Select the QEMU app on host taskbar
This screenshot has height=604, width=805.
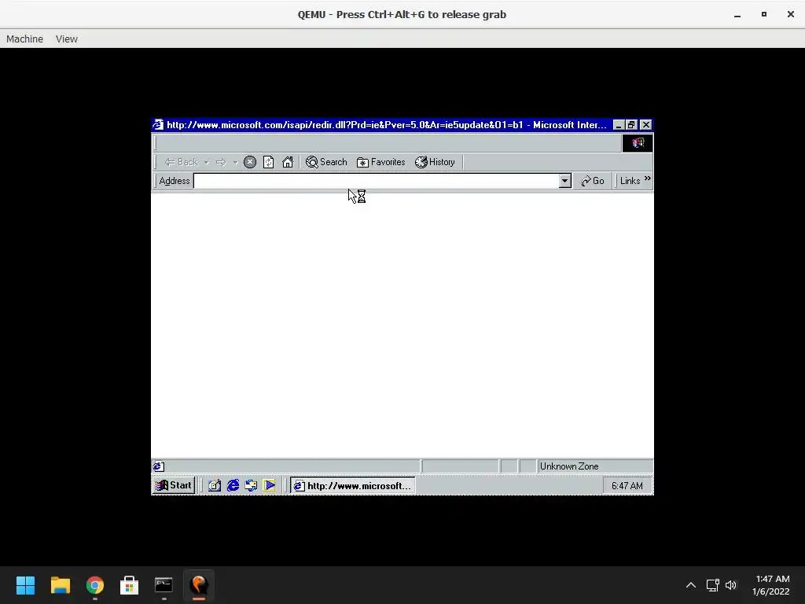pyautogui.click(x=199, y=585)
